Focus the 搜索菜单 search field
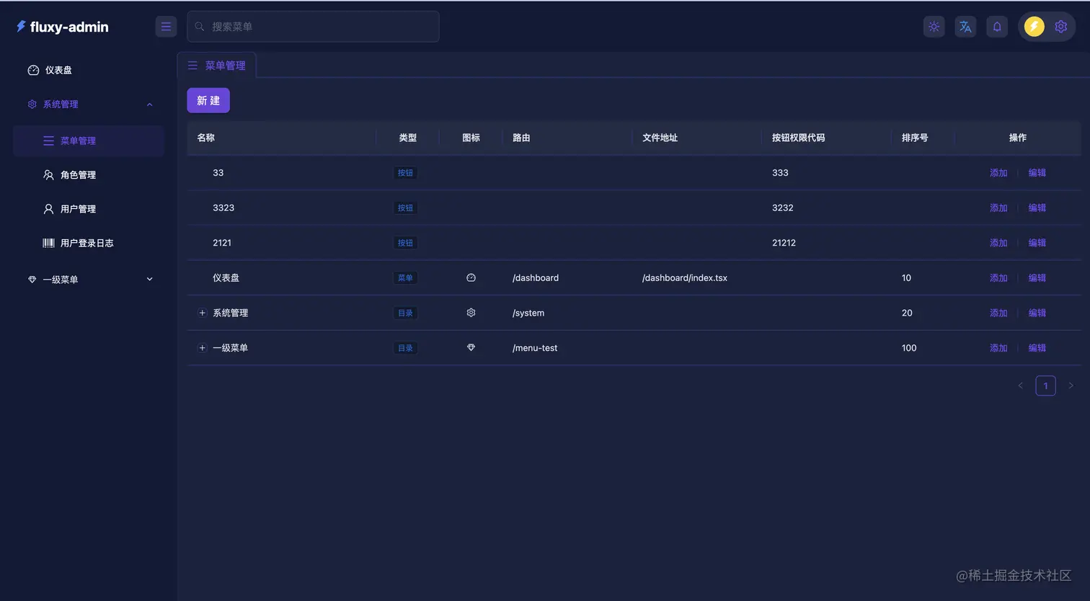Screen dimensions: 1090x601 [313, 27]
